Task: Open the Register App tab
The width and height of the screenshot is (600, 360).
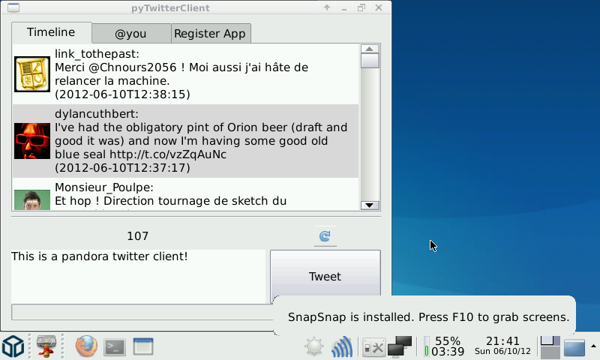Action: pyautogui.click(x=211, y=34)
